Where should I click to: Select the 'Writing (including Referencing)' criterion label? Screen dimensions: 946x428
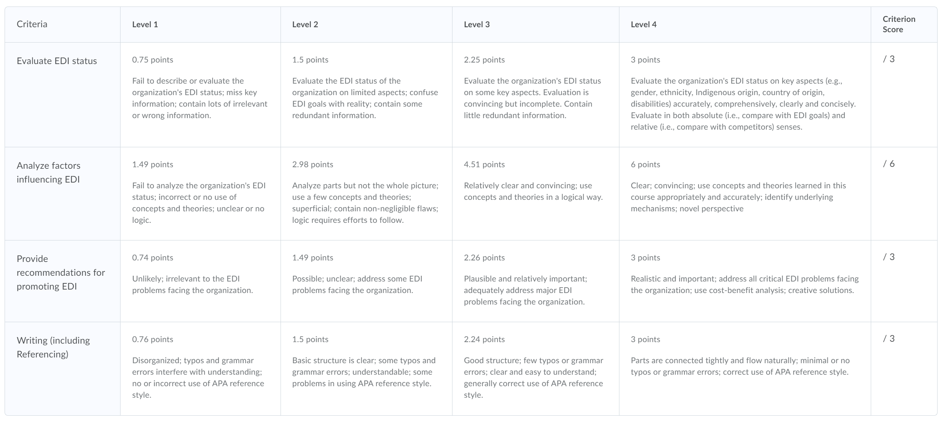[x=53, y=347]
